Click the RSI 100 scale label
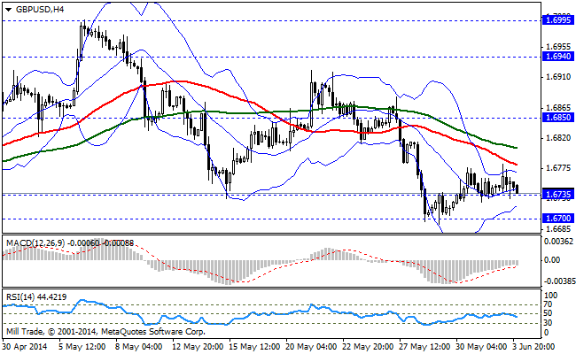 point(550,296)
